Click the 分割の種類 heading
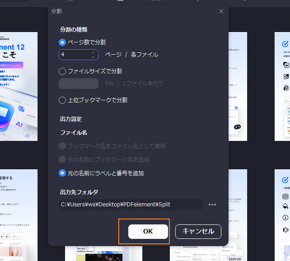Image resolution: width=290 pixels, height=261 pixels. (74, 29)
